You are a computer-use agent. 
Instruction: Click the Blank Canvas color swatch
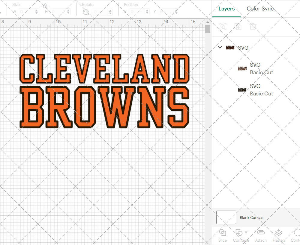click(x=226, y=217)
